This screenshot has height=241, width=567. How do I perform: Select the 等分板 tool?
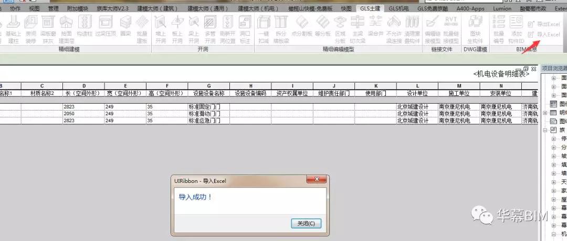click(x=322, y=26)
